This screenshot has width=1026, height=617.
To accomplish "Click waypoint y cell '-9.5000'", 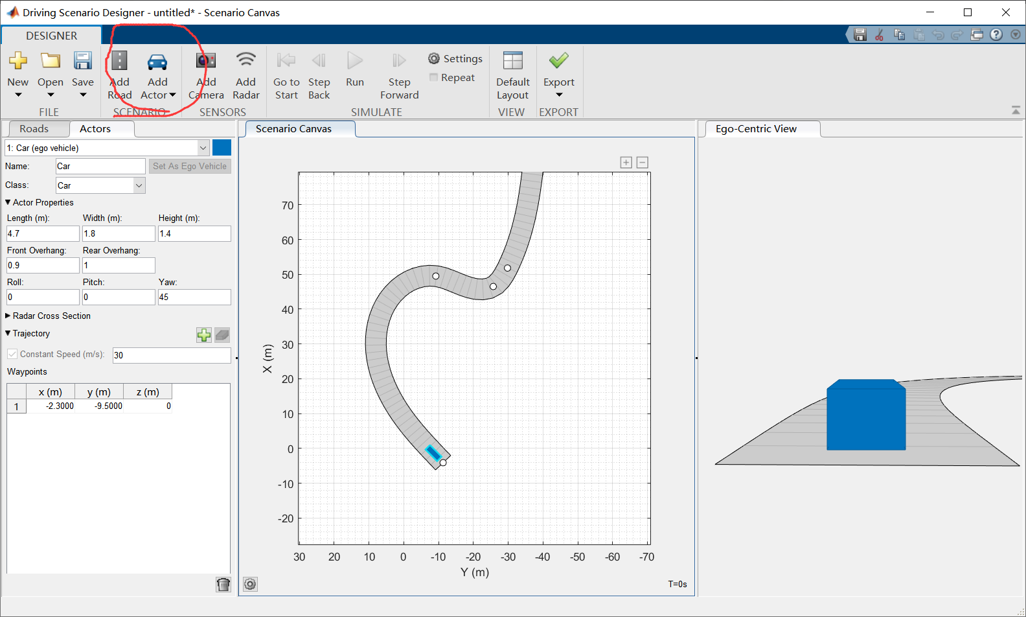I will click(99, 406).
